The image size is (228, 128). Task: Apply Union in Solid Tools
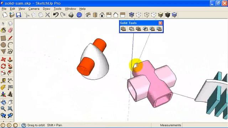point(138,29)
